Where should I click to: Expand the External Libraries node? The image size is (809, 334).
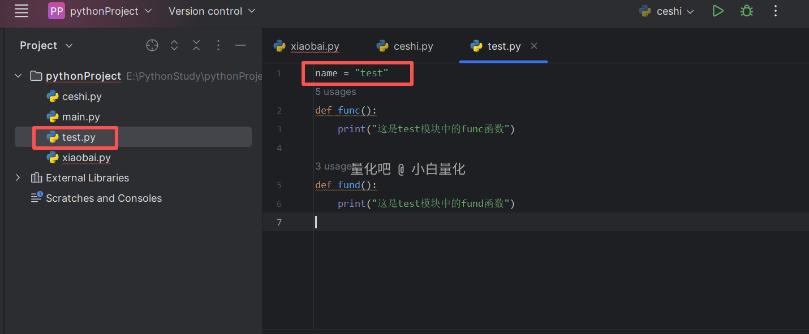[18, 177]
